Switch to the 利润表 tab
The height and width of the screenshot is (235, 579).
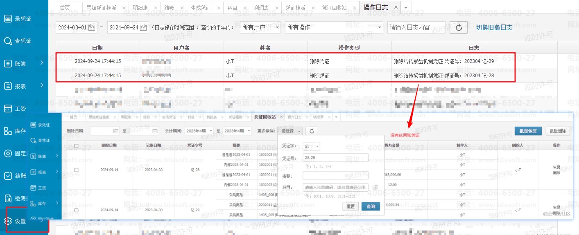click(264, 8)
